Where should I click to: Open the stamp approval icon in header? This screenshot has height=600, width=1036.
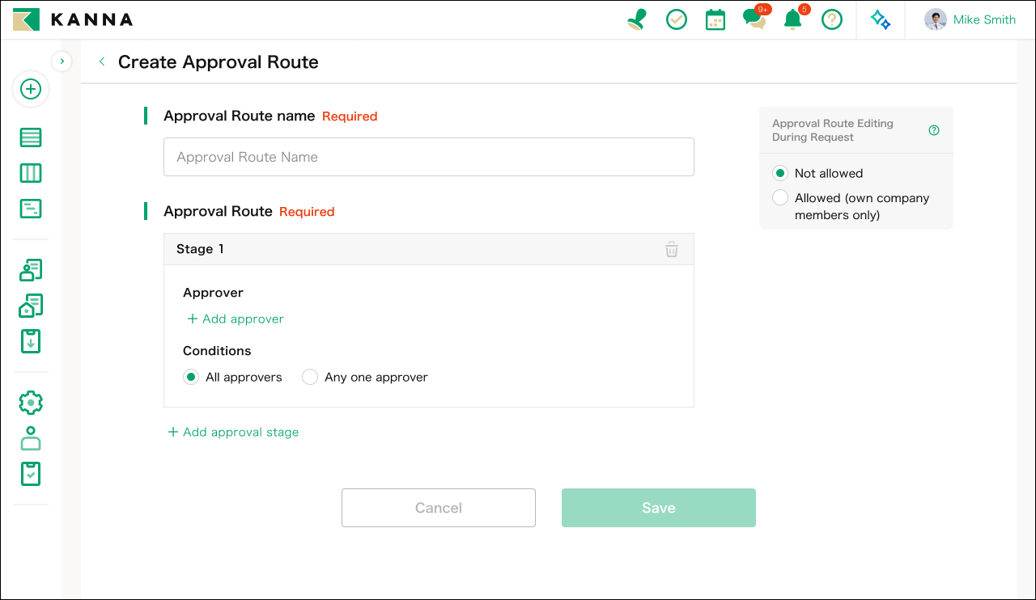click(x=637, y=19)
